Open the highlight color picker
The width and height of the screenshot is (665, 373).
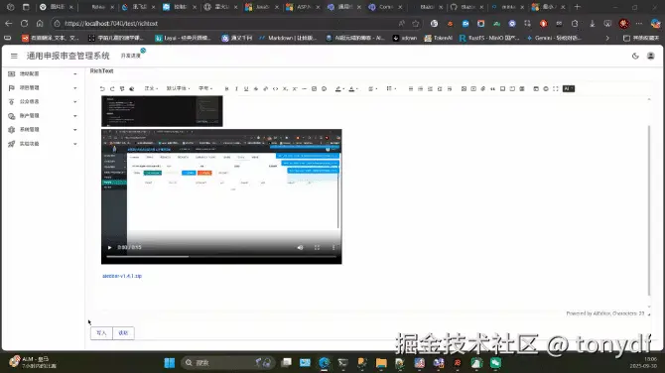(x=339, y=88)
